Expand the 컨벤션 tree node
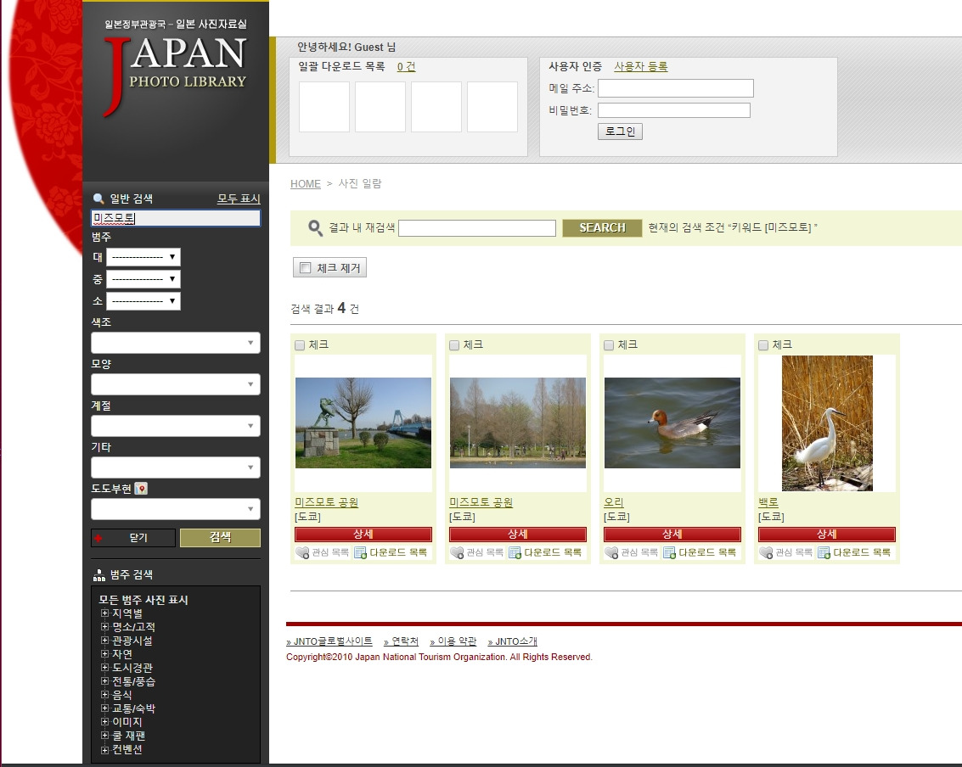The height and width of the screenshot is (767, 962). [105, 749]
